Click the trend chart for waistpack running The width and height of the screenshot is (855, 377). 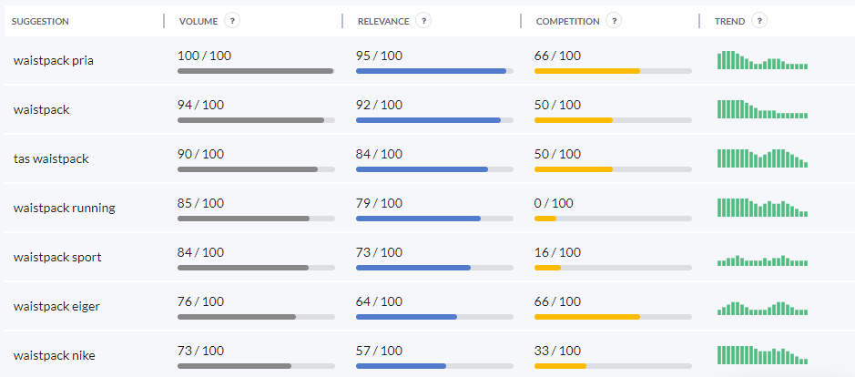pos(762,207)
